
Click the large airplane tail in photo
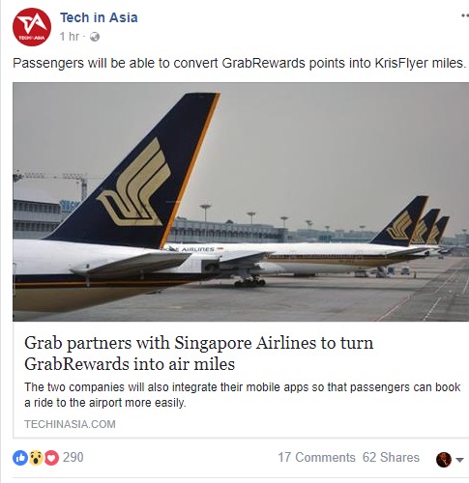(x=135, y=171)
